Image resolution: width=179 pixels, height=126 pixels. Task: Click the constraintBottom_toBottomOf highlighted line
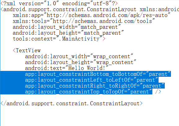click(98, 74)
